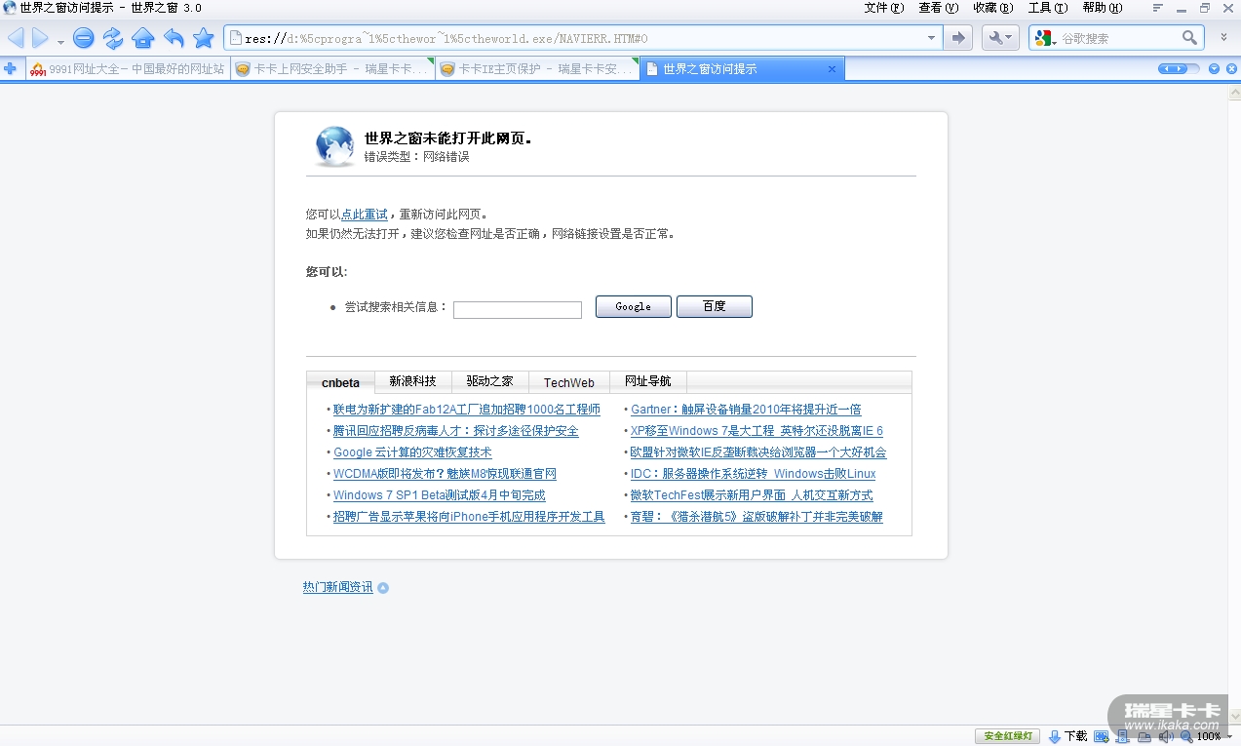Image resolution: width=1241 pixels, height=746 pixels.
Task: Click the close-all-tabs X icon on tab bar
Action: tap(1230, 68)
